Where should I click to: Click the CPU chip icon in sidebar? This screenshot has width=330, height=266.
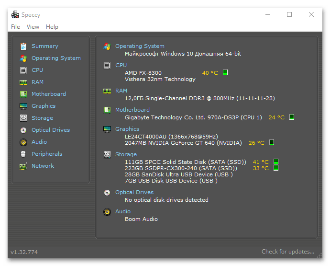tap(23, 70)
